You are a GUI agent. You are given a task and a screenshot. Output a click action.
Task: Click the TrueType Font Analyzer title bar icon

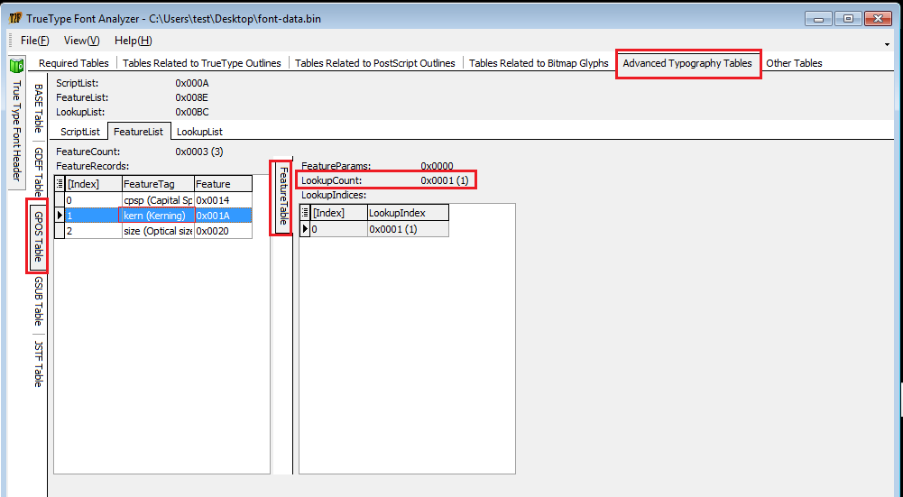click(x=15, y=18)
